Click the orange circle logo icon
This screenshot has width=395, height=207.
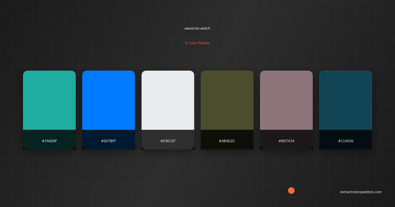(291, 191)
